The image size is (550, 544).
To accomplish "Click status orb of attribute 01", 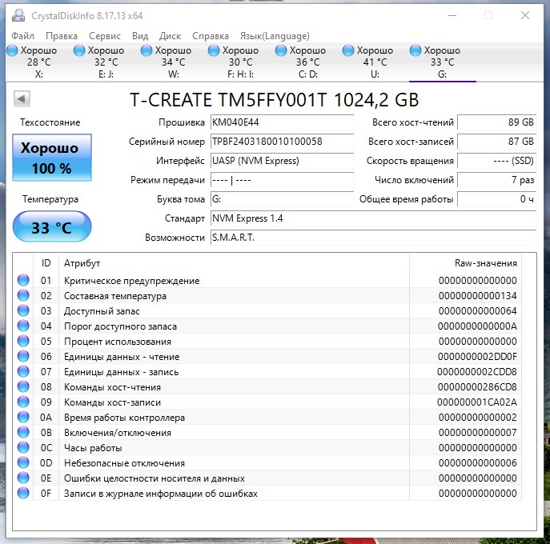I will (x=23, y=280).
